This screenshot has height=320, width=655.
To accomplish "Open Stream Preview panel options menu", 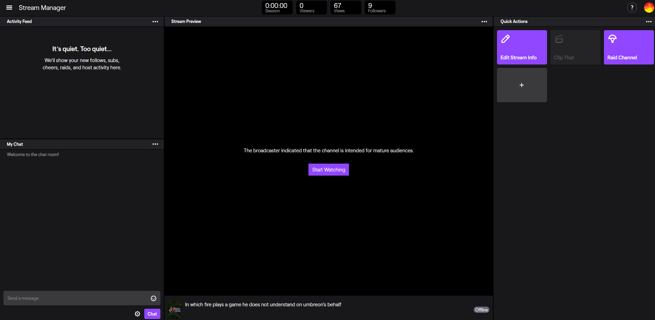I will 484,22.
